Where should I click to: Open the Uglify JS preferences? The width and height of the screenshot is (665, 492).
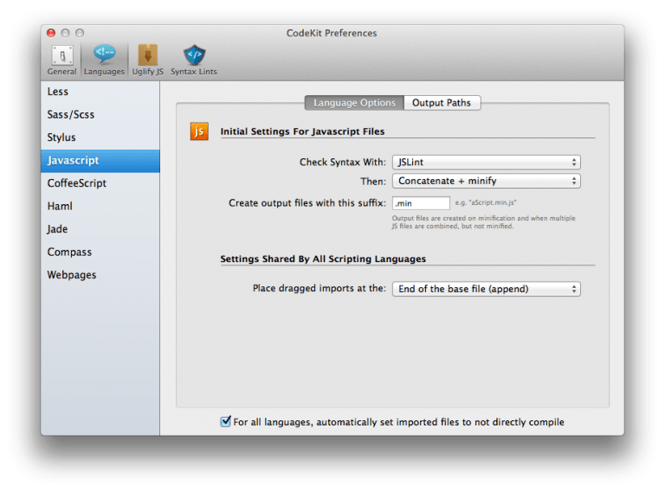pyautogui.click(x=147, y=61)
